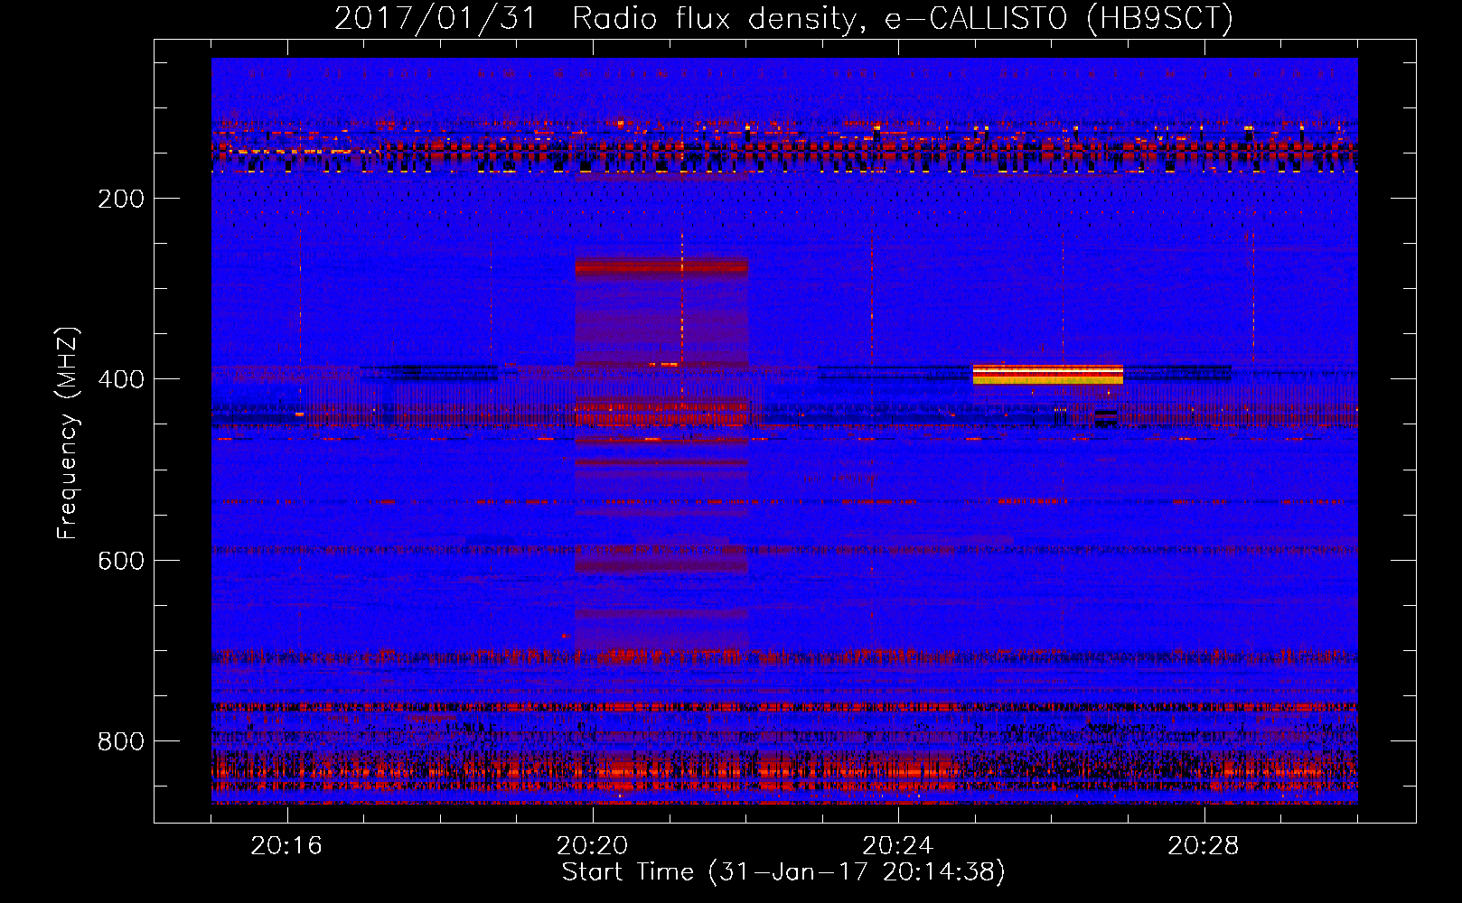Image resolution: width=1462 pixels, height=903 pixels.
Task: Click the 200 frequency tick label
Action: [x=120, y=199]
